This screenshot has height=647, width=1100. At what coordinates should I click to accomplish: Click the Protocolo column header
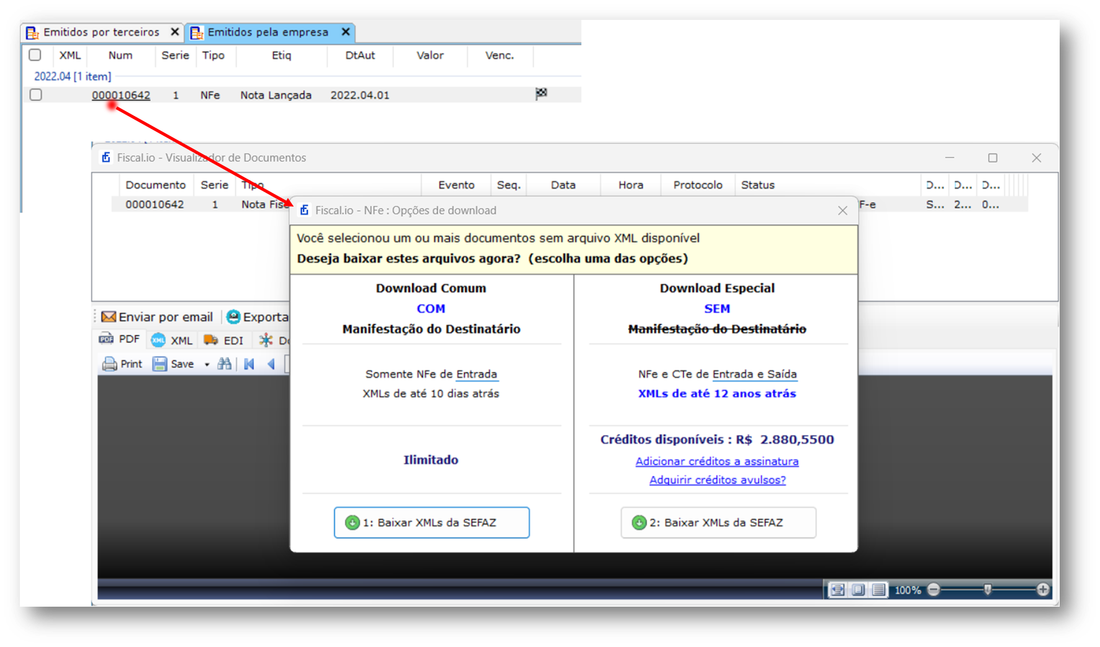pos(698,185)
